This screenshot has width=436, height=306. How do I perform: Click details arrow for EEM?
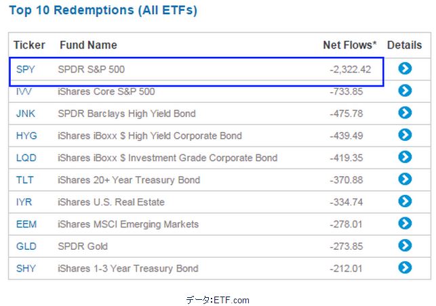pos(405,223)
